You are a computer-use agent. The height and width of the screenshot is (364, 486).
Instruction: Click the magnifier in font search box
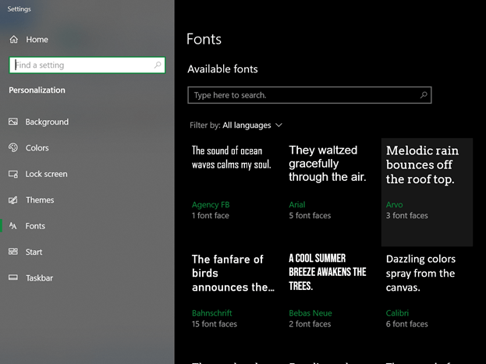424,95
